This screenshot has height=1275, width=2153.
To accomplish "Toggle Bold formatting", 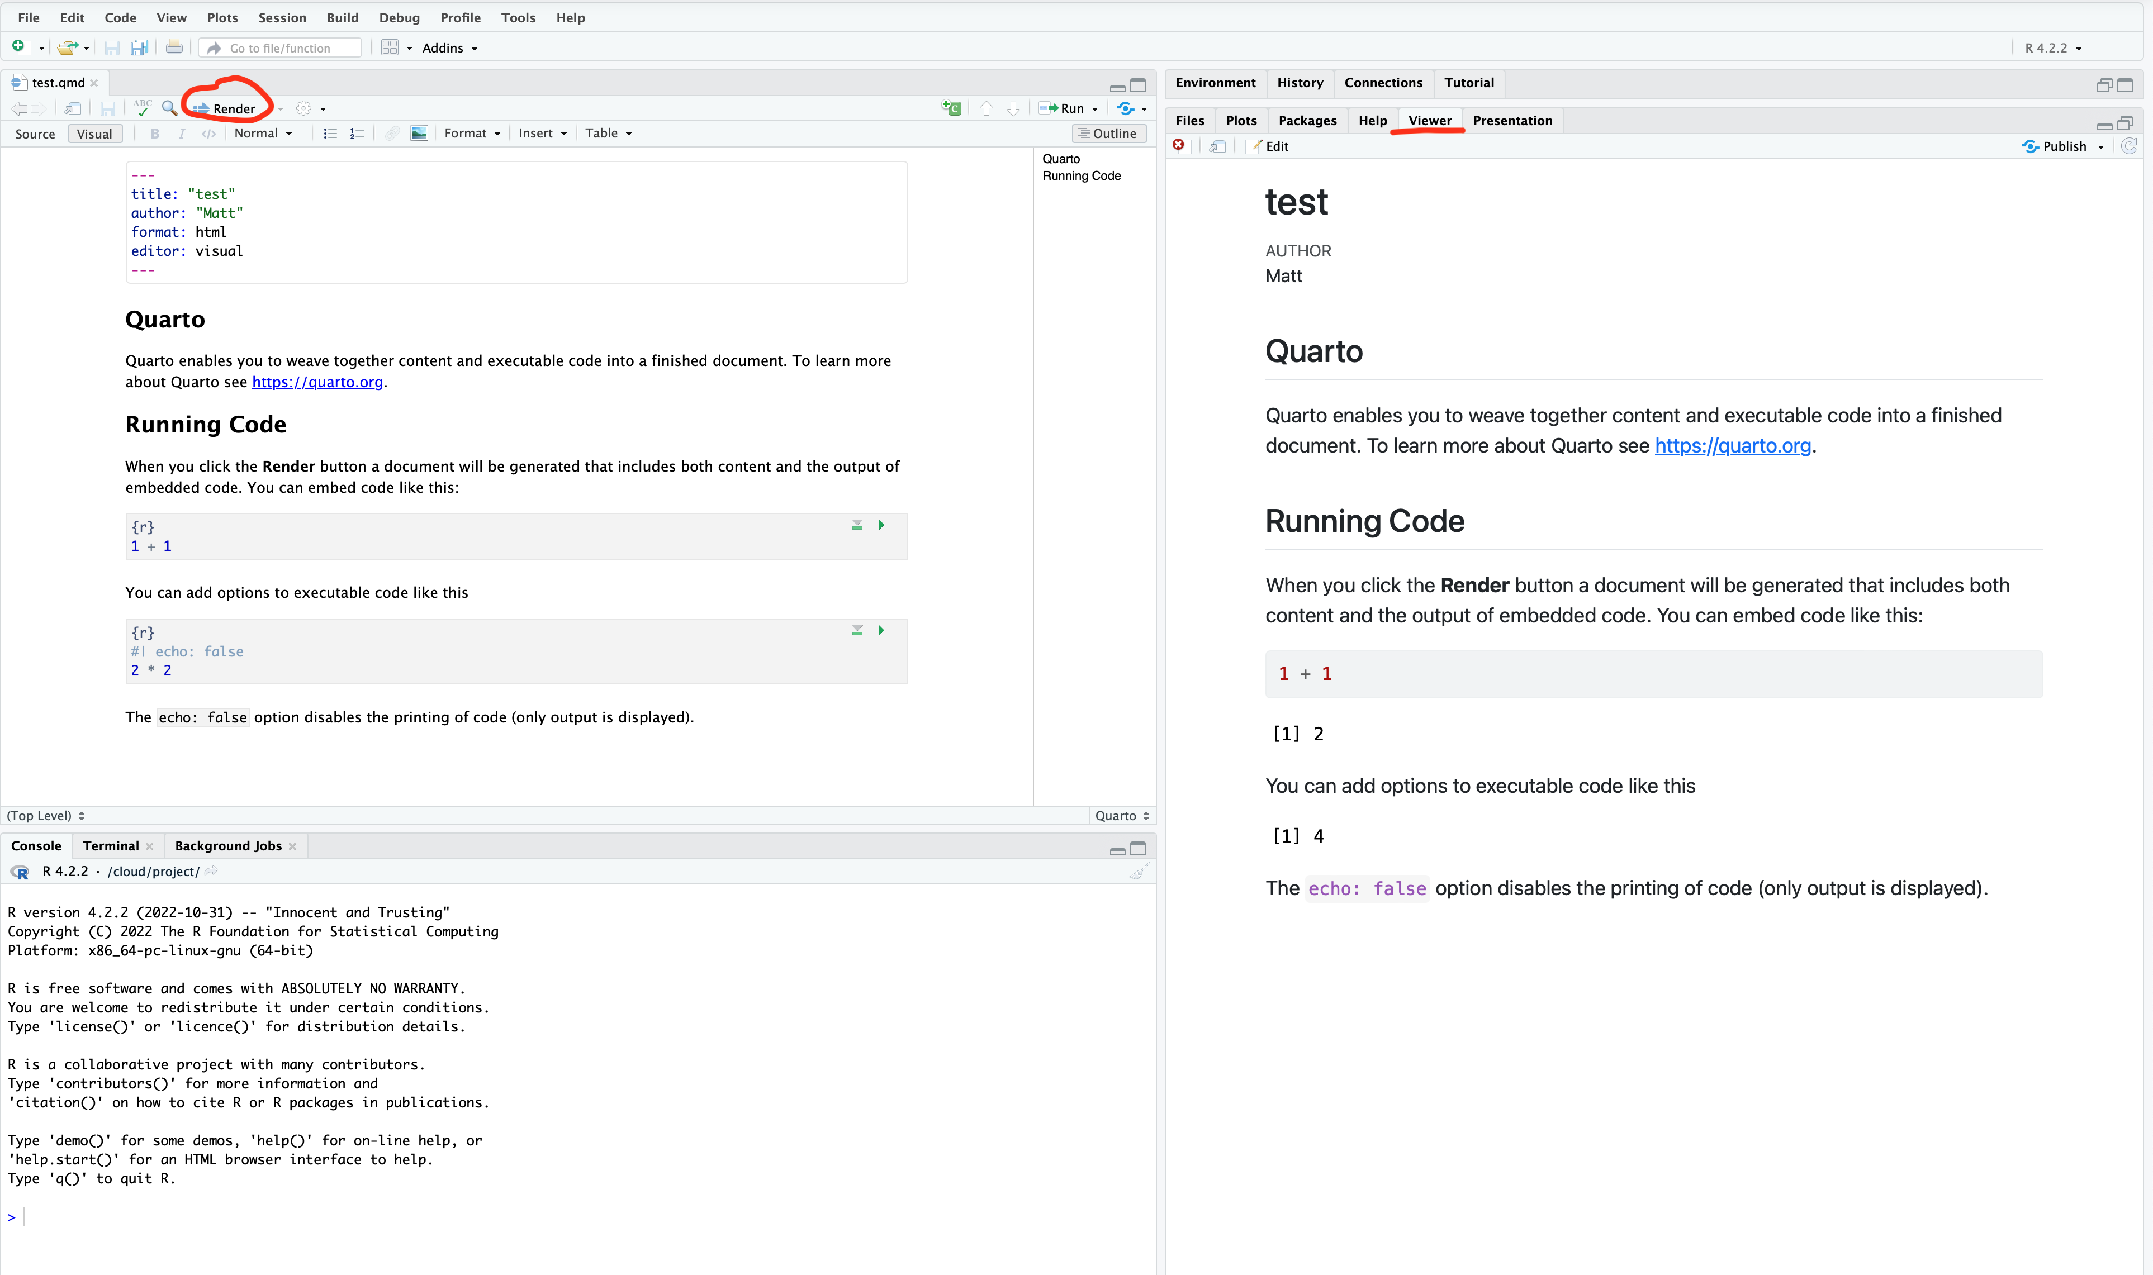I will (155, 133).
